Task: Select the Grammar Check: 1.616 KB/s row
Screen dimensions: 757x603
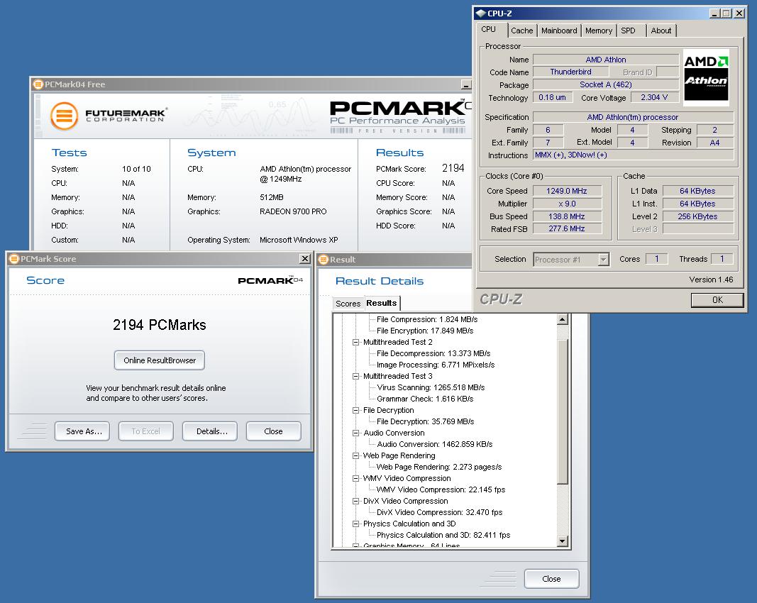Action: pos(425,399)
